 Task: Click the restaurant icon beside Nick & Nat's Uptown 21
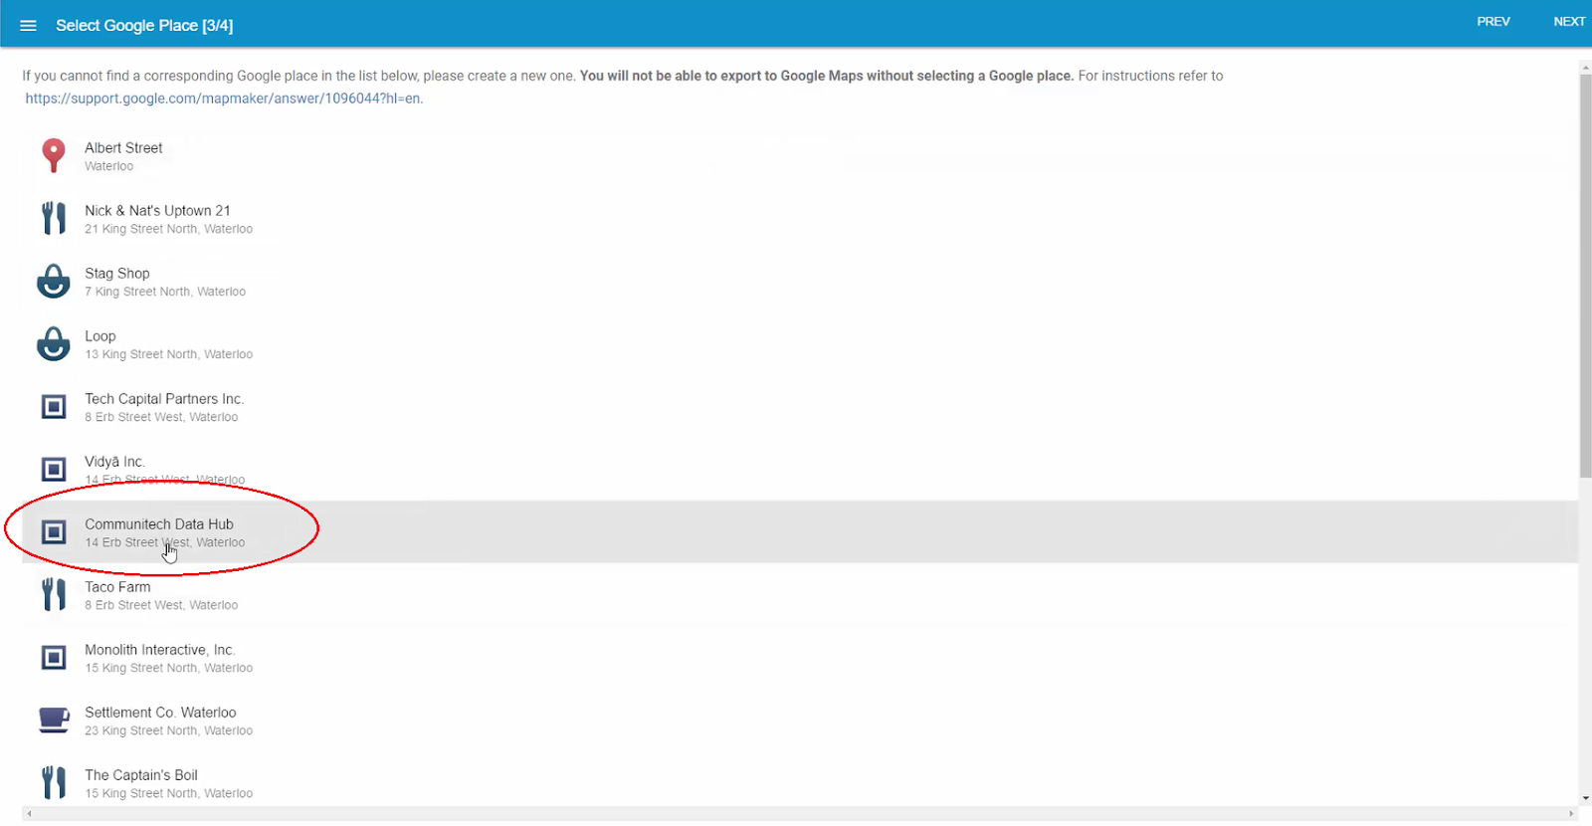pyautogui.click(x=54, y=218)
